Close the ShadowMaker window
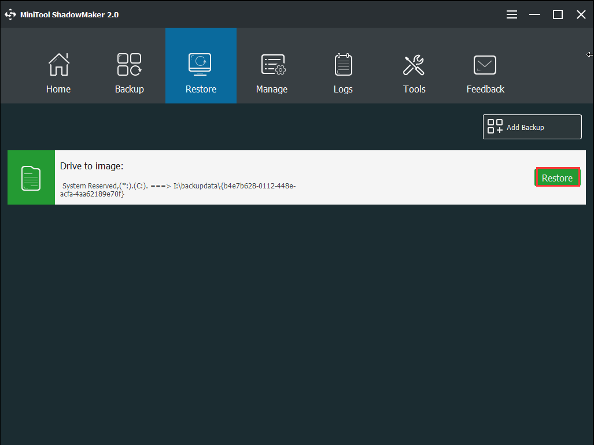 (581, 15)
